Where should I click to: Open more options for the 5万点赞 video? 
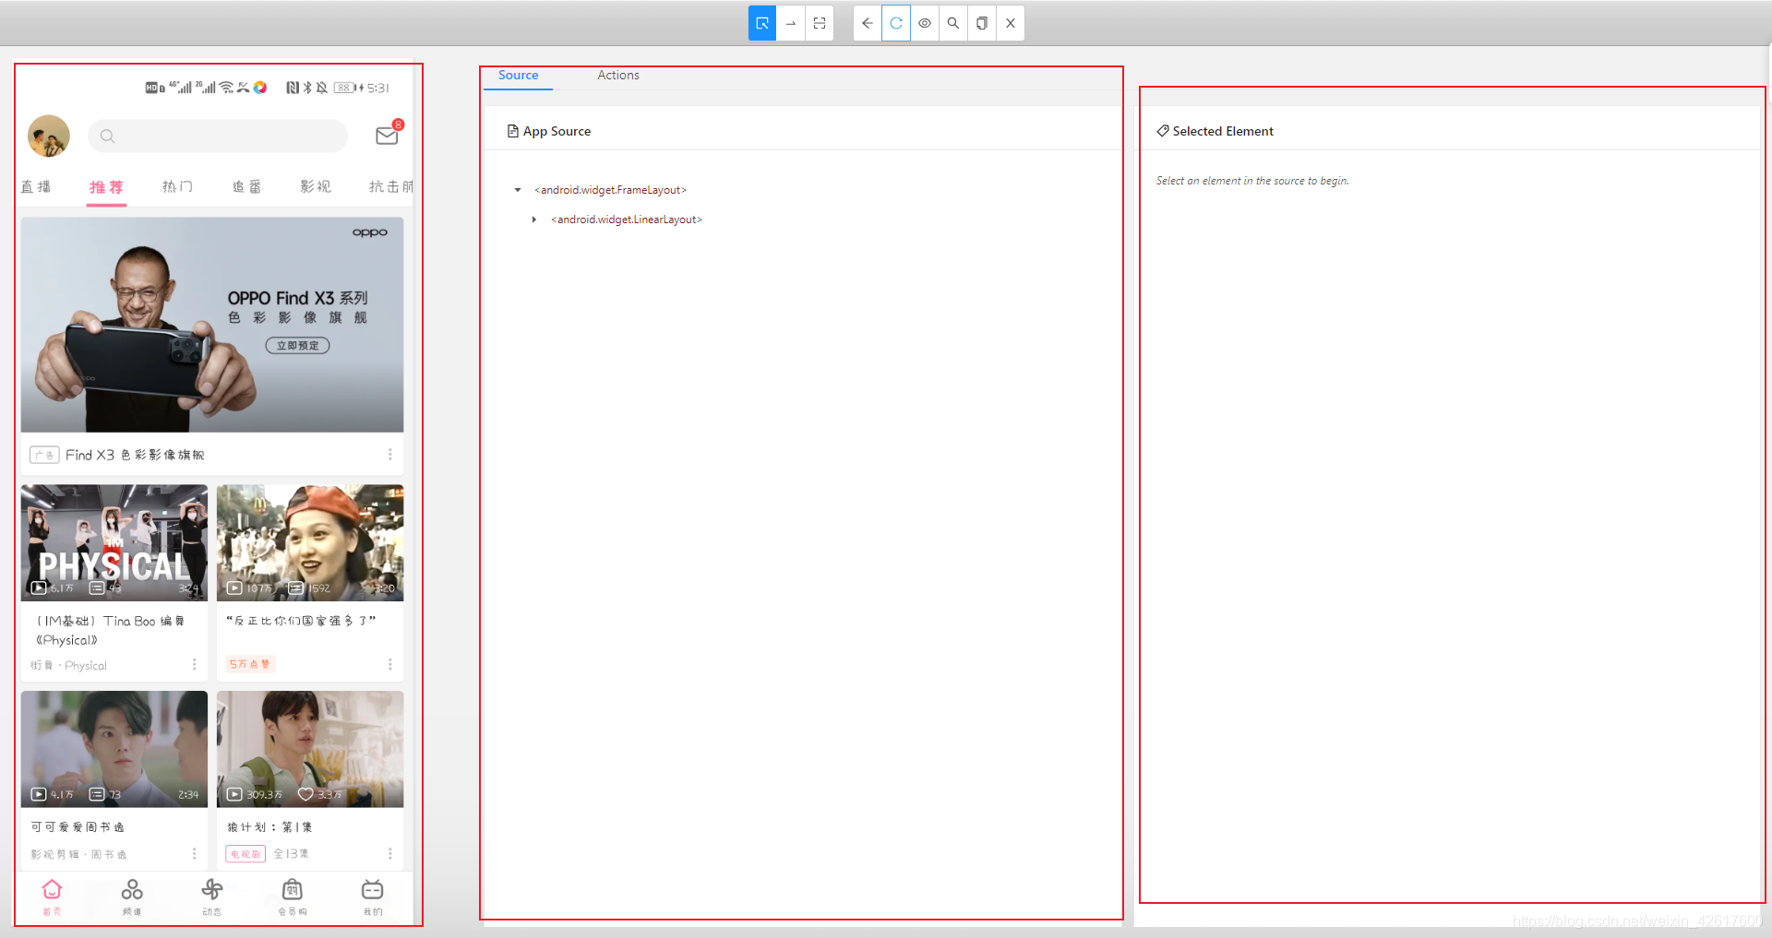[389, 665]
